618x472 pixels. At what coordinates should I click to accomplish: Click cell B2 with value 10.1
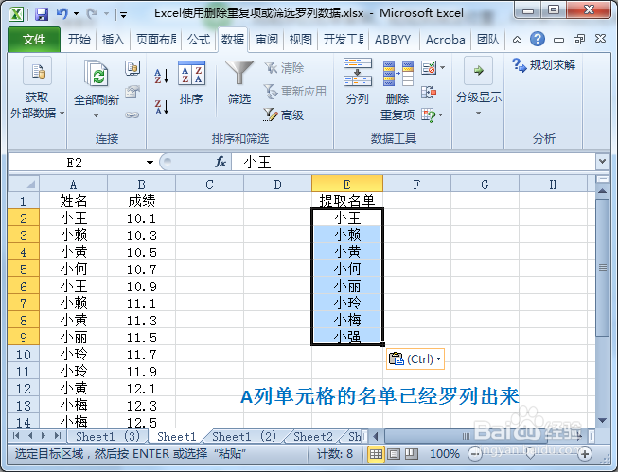click(142, 219)
